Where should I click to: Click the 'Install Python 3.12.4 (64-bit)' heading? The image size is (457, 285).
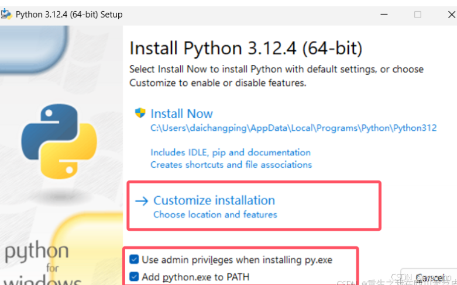pos(246,48)
